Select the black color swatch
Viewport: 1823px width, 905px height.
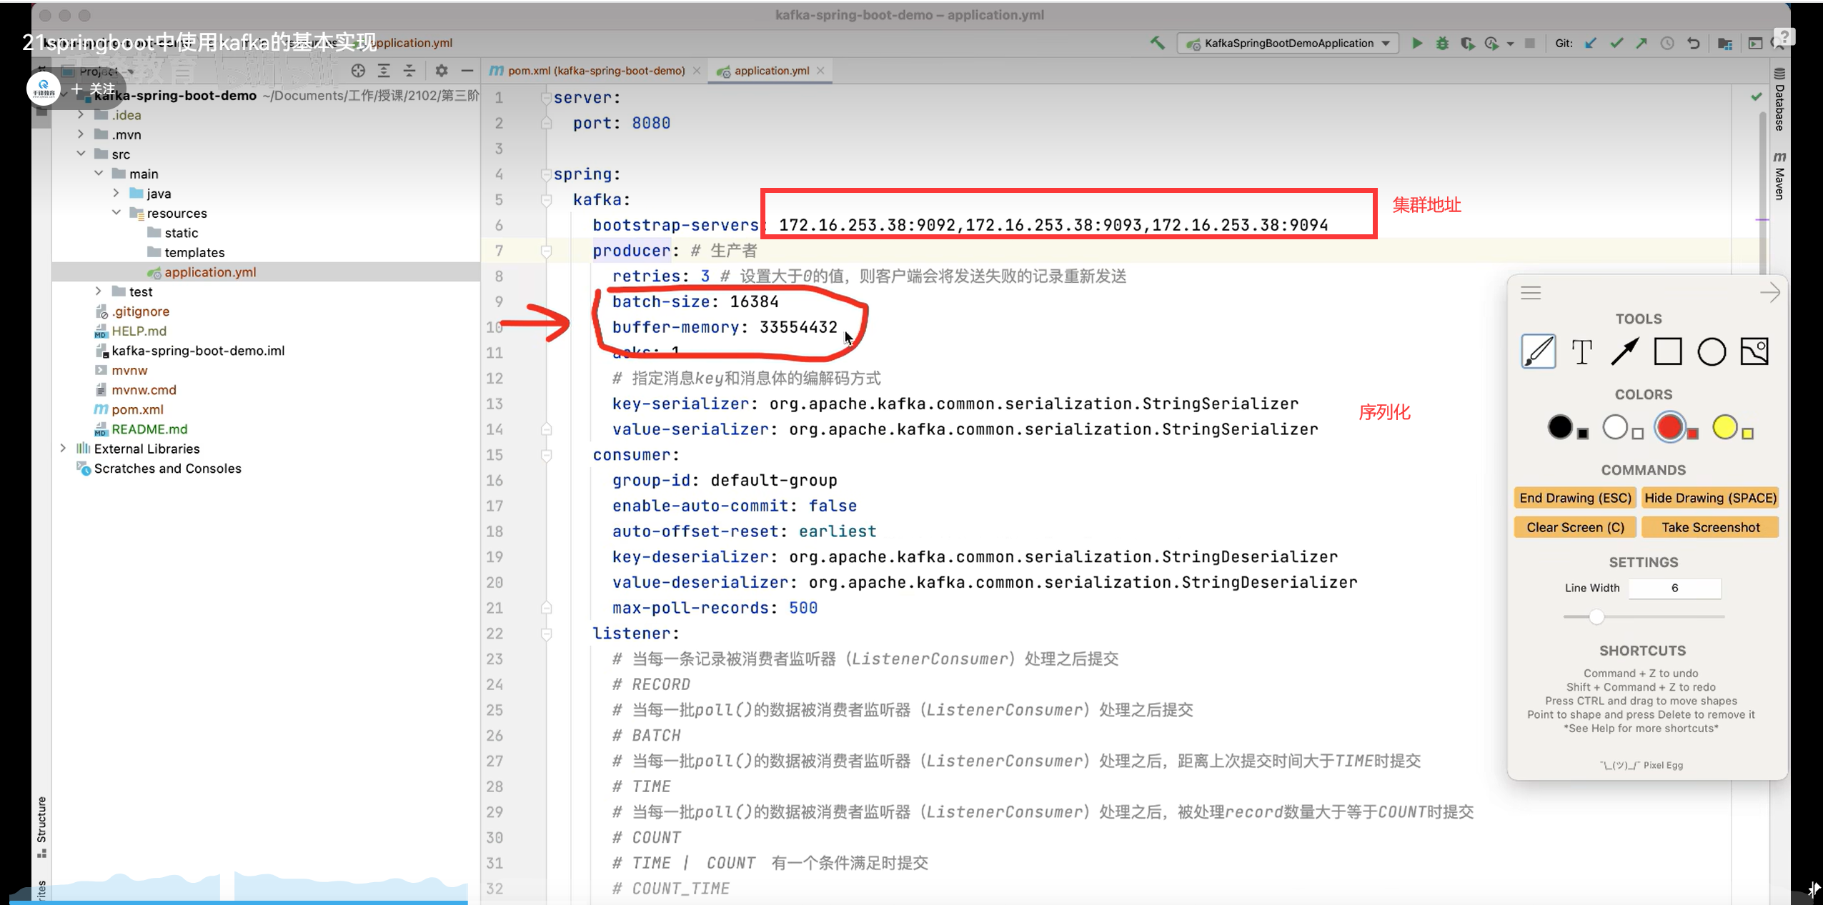[1560, 427]
